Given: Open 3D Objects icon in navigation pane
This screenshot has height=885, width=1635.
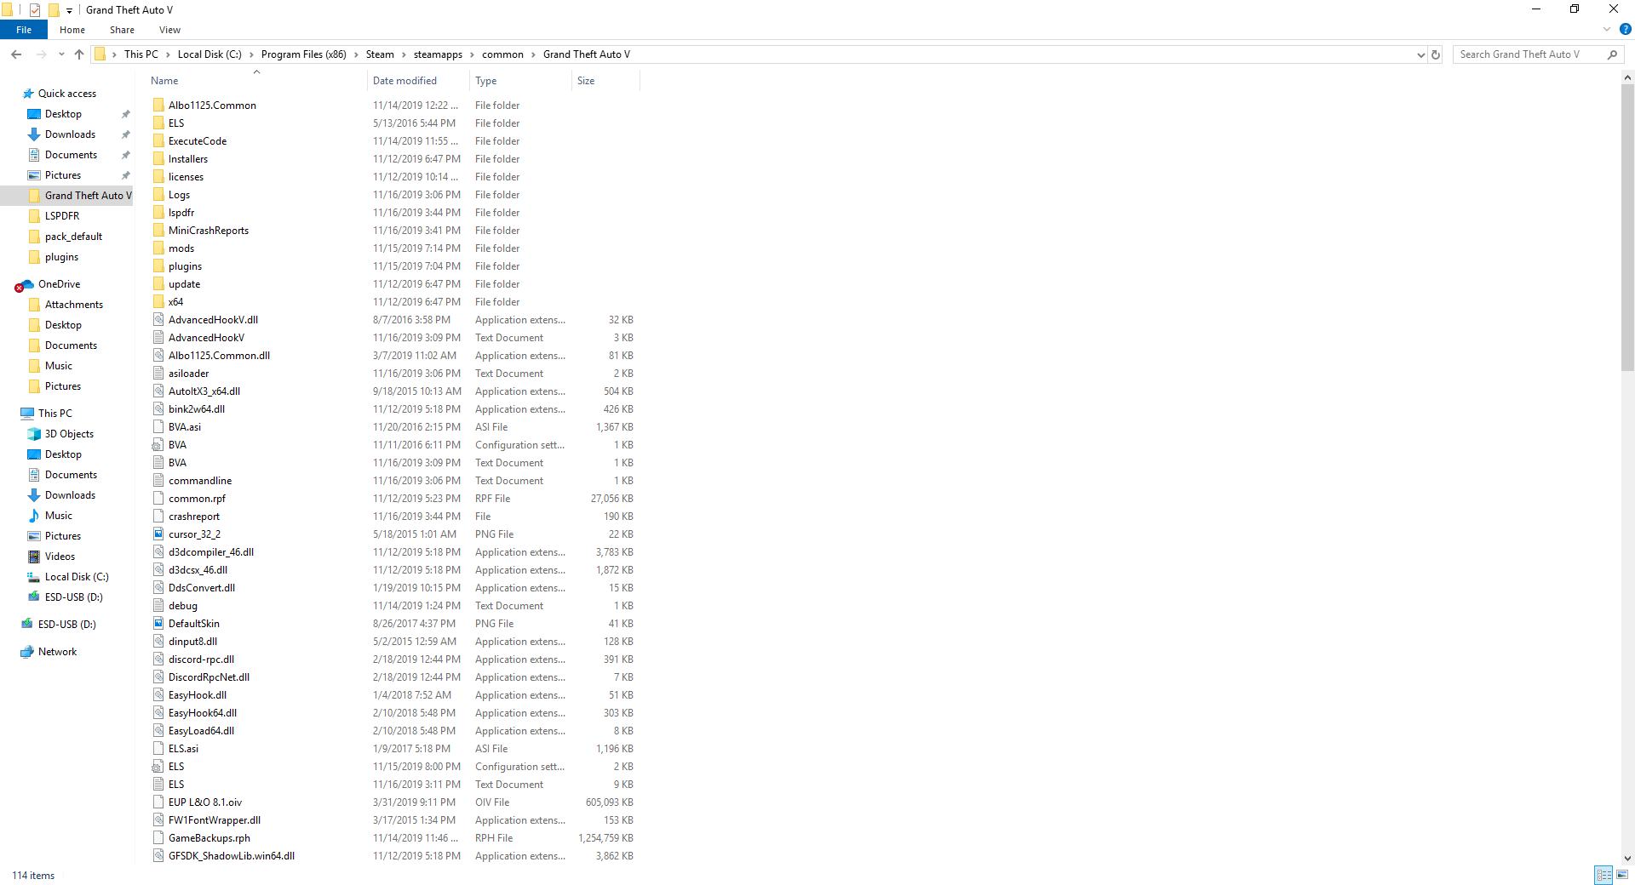Looking at the screenshot, I should coord(34,434).
